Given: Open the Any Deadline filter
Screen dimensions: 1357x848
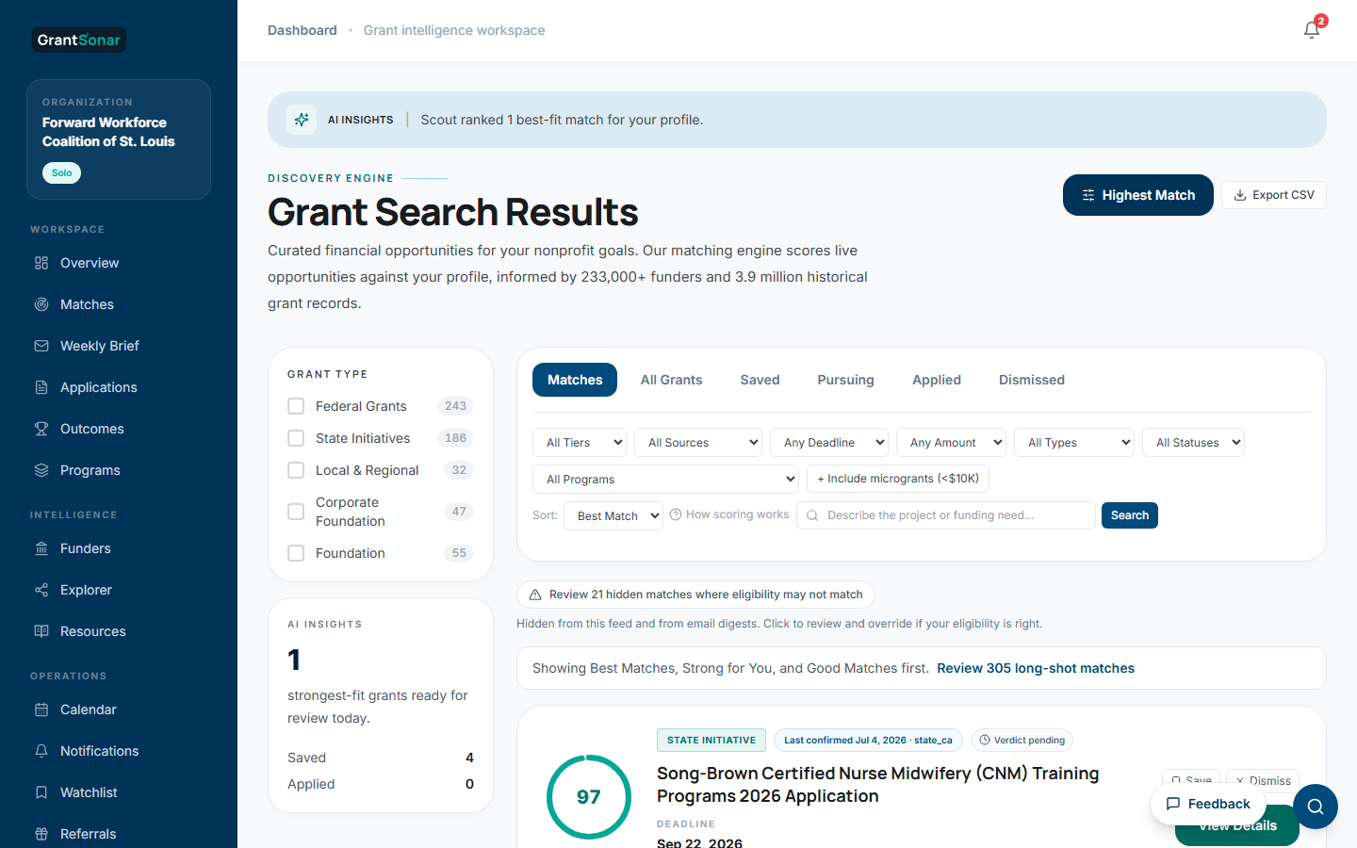Looking at the screenshot, I should (x=829, y=443).
